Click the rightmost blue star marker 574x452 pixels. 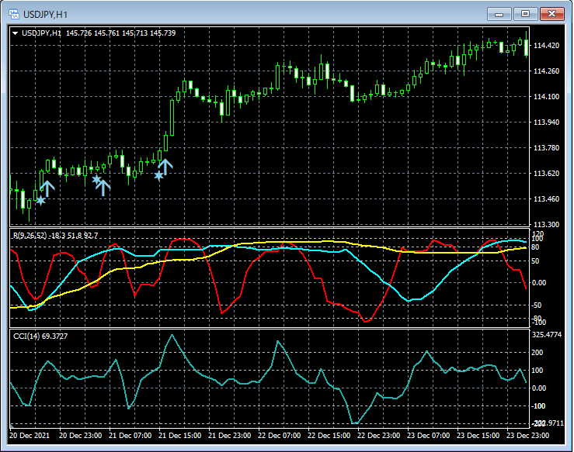(158, 176)
